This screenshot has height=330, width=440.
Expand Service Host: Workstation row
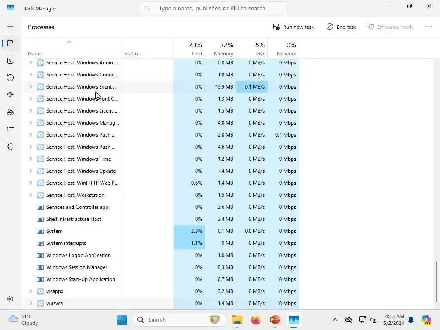pos(31,195)
